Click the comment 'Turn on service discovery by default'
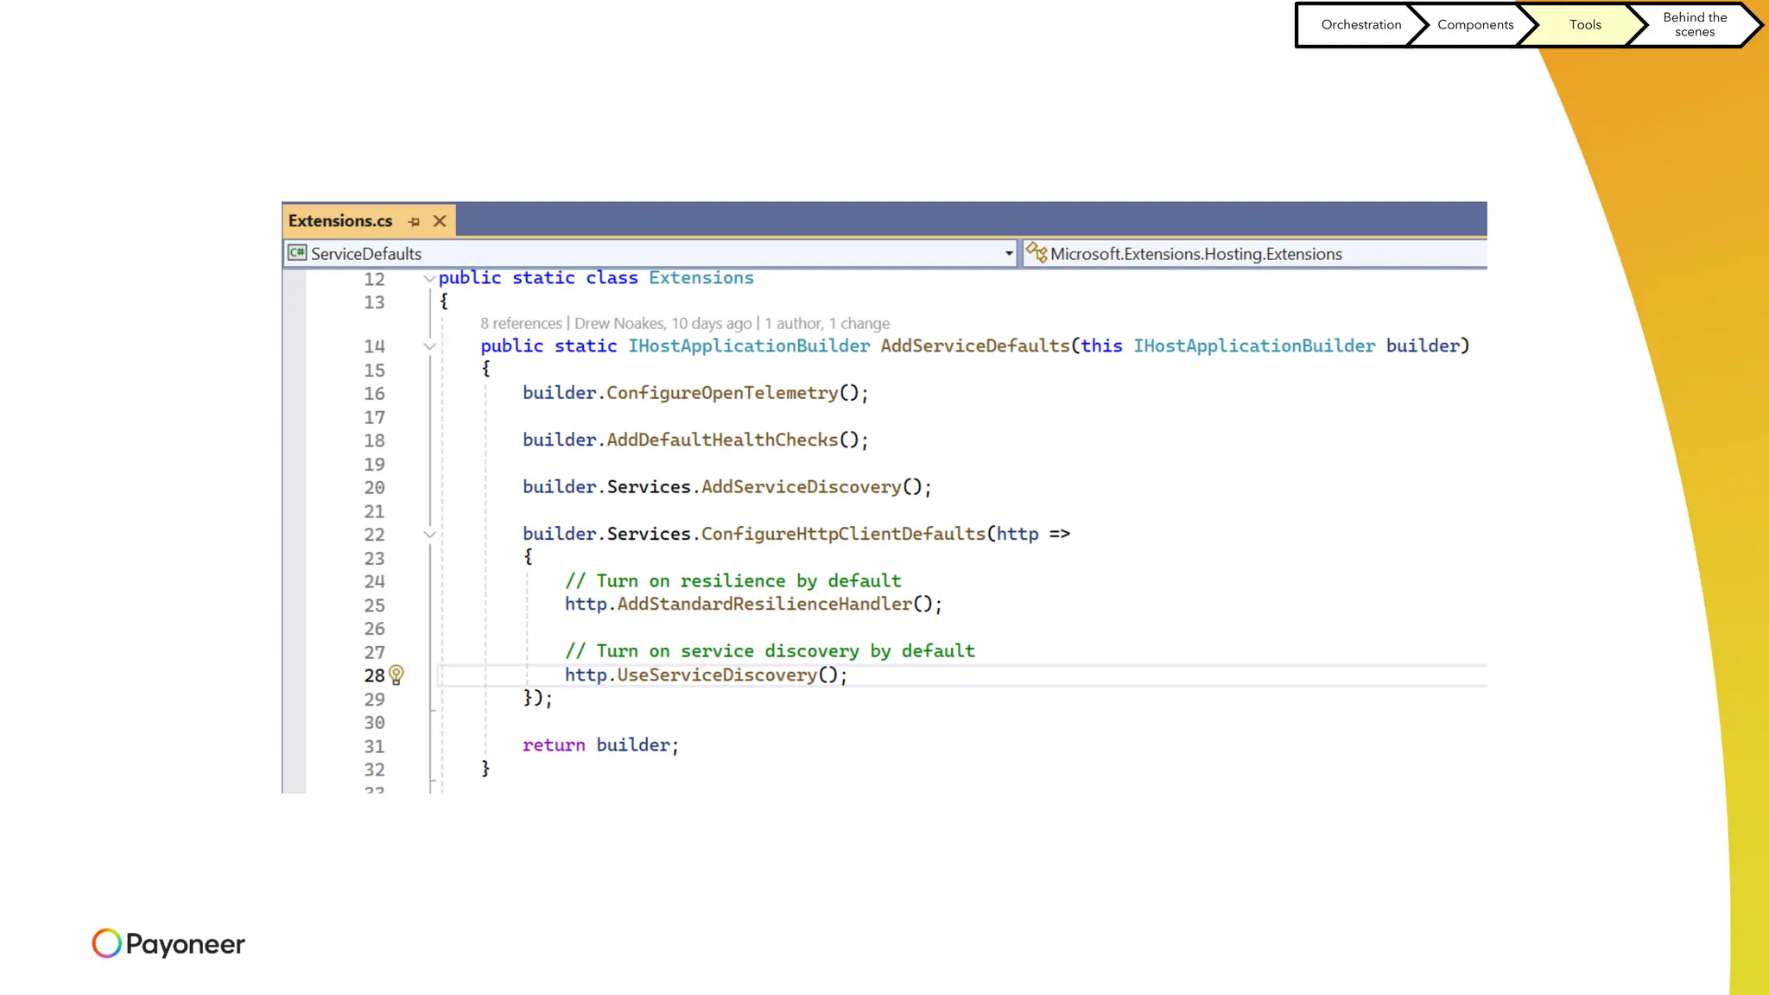Viewport: 1769px width, 995px height. pos(770,650)
